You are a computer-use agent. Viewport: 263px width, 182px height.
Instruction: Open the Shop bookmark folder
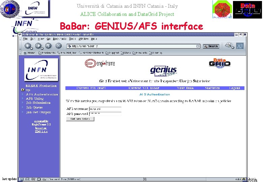(126, 53)
